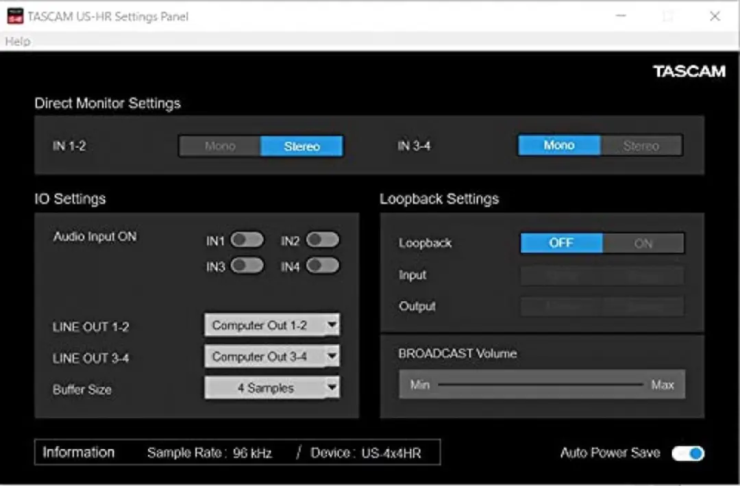The height and width of the screenshot is (486, 740).
Task: Select Stereo for IN 1-2 monitoring
Action: click(x=301, y=146)
